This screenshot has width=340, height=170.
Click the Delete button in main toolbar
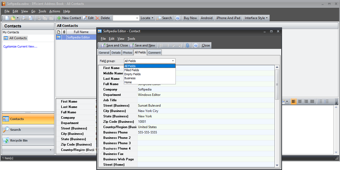pyautogui.click(x=103, y=18)
